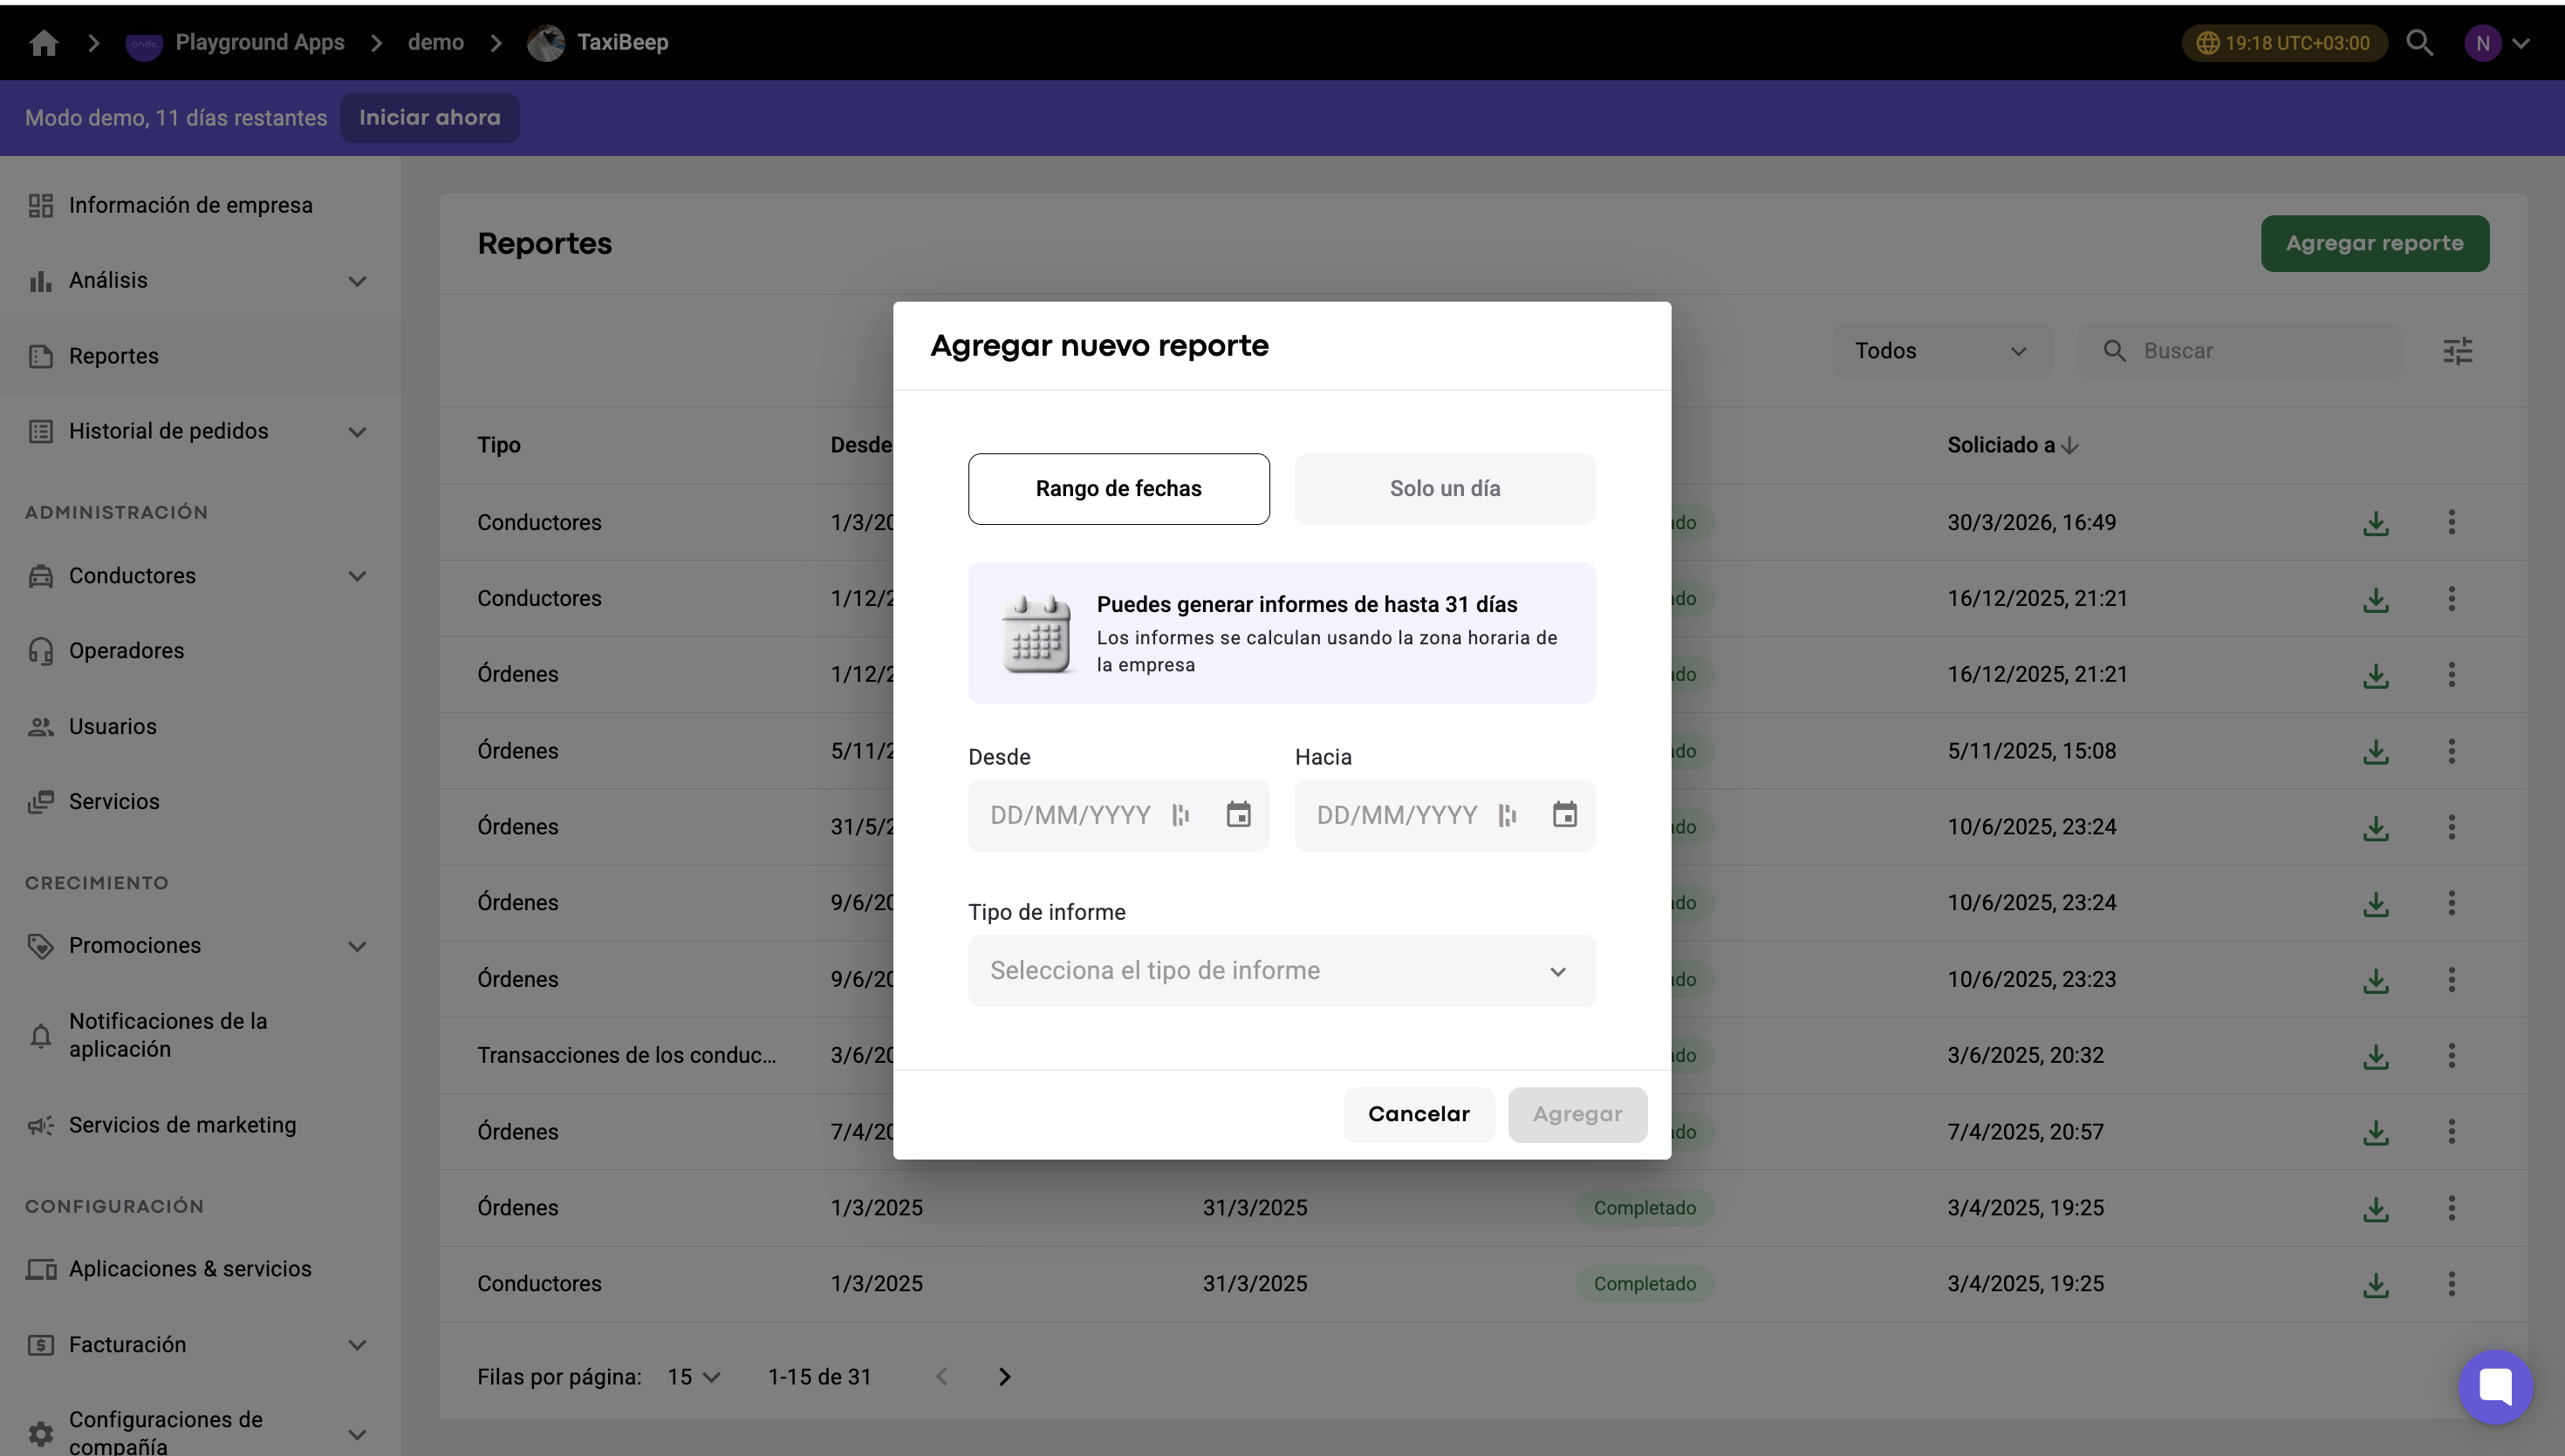The image size is (2565, 1456).
Task: Switch to Solo un día mode
Action: pos(1445,489)
